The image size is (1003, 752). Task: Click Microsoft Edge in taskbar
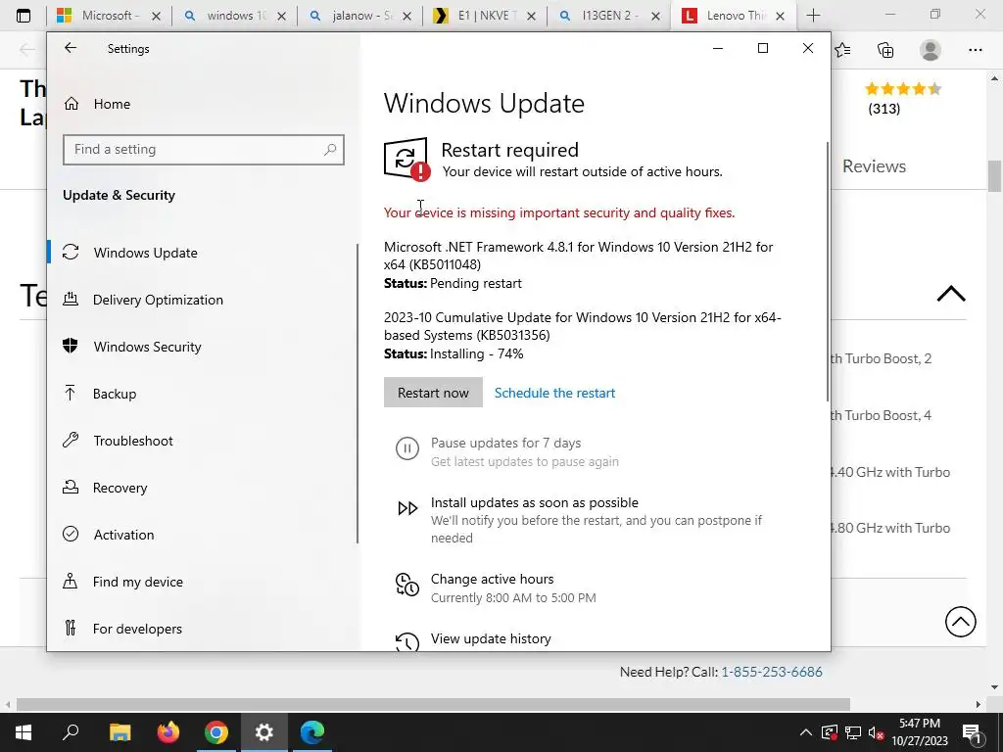point(312,732)
